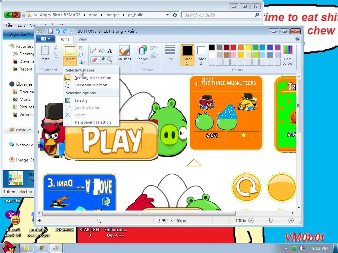338x253 pixels.
Task: Choose Free-form selection
Action: [x=91, y=85]
